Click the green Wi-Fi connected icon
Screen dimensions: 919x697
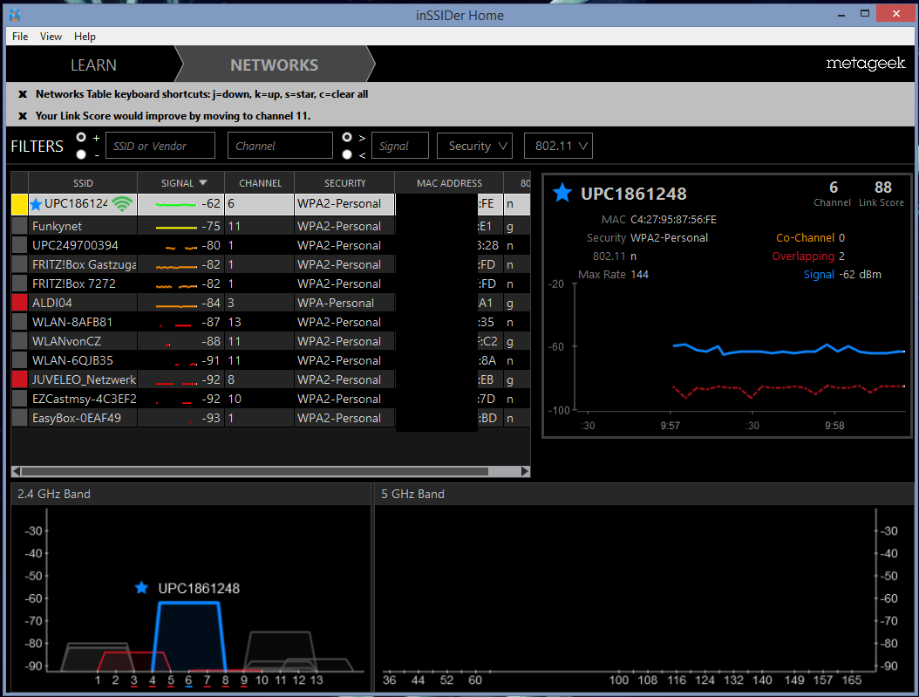click(122, 204)
